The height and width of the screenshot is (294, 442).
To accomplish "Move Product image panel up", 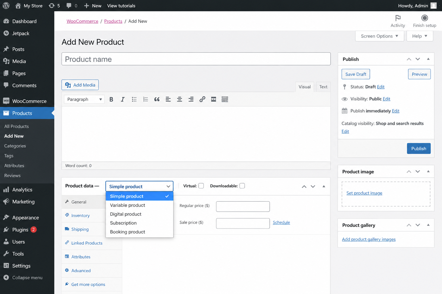I will click(409, 171).
